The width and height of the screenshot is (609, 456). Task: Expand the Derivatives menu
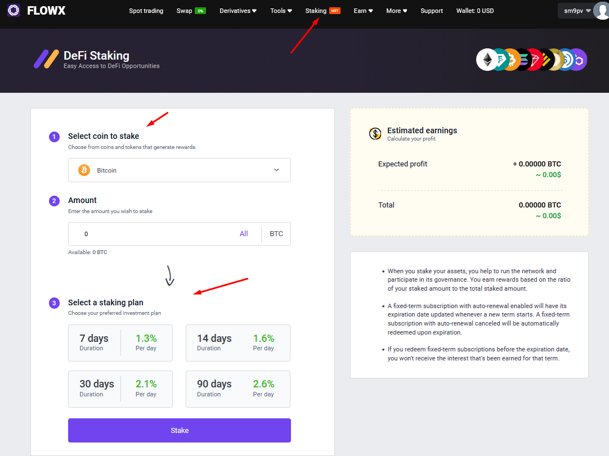[238, 11]
